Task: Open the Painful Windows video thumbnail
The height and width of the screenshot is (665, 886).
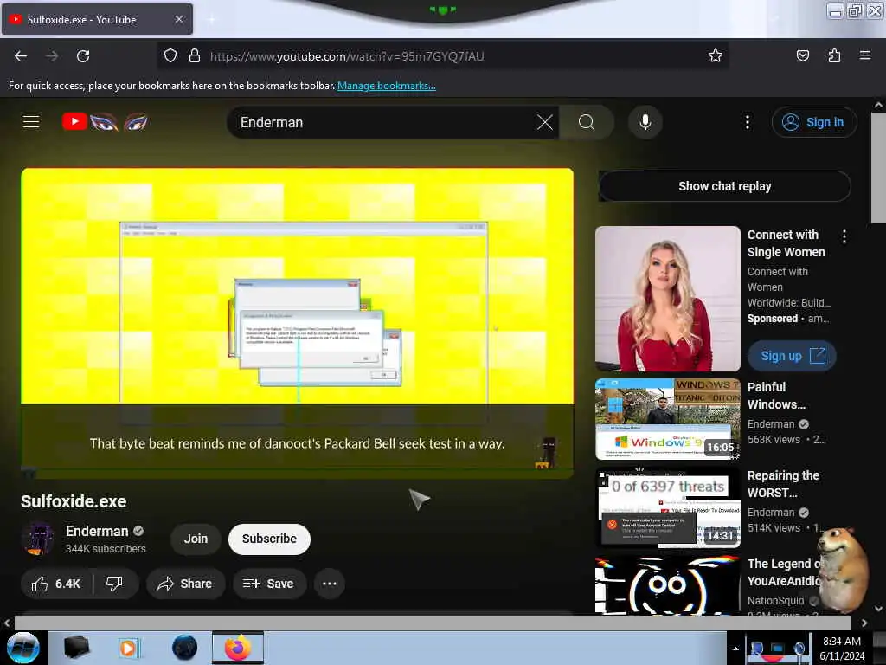Action: (x=667, y=419)
